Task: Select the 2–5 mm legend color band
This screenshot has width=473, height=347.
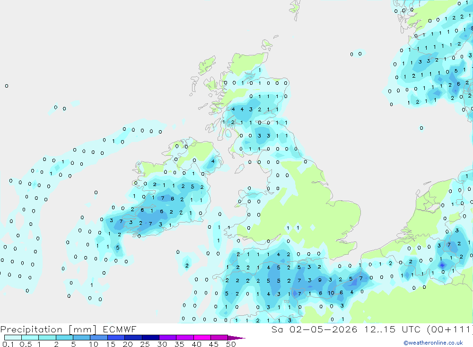Action: pos(64,338)
